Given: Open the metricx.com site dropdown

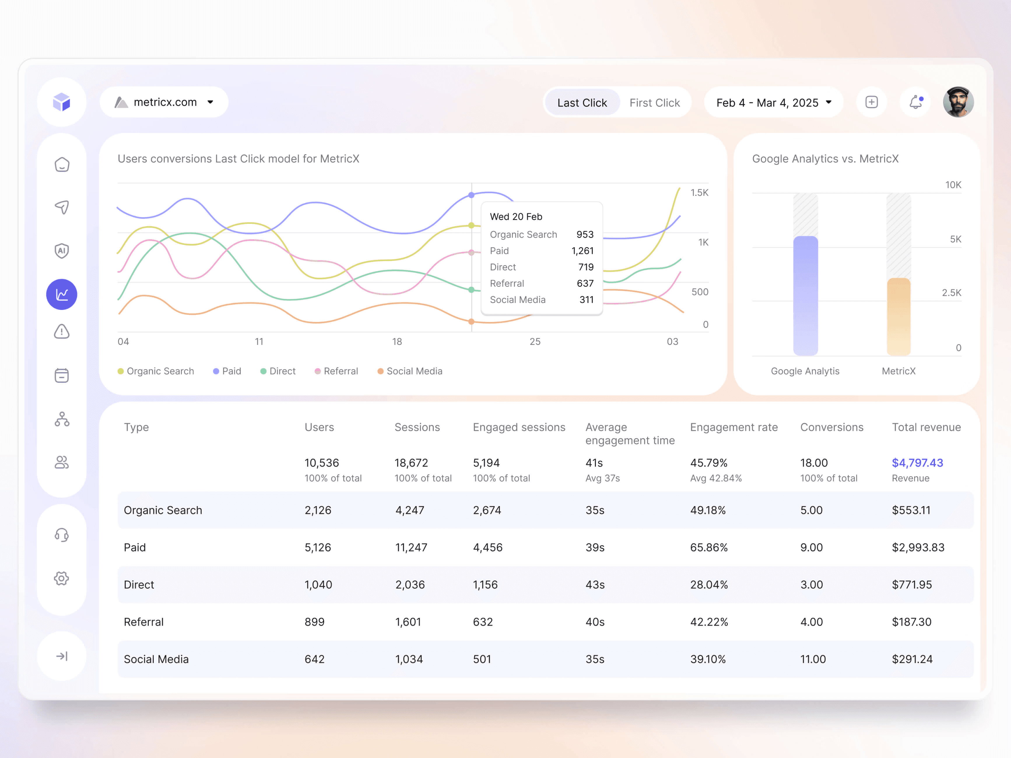Looking at the screenshot, I should click(x=164, y=102).
